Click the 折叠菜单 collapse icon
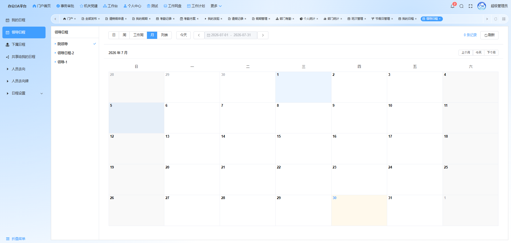The image size is (511, 243). coord(8,239)
